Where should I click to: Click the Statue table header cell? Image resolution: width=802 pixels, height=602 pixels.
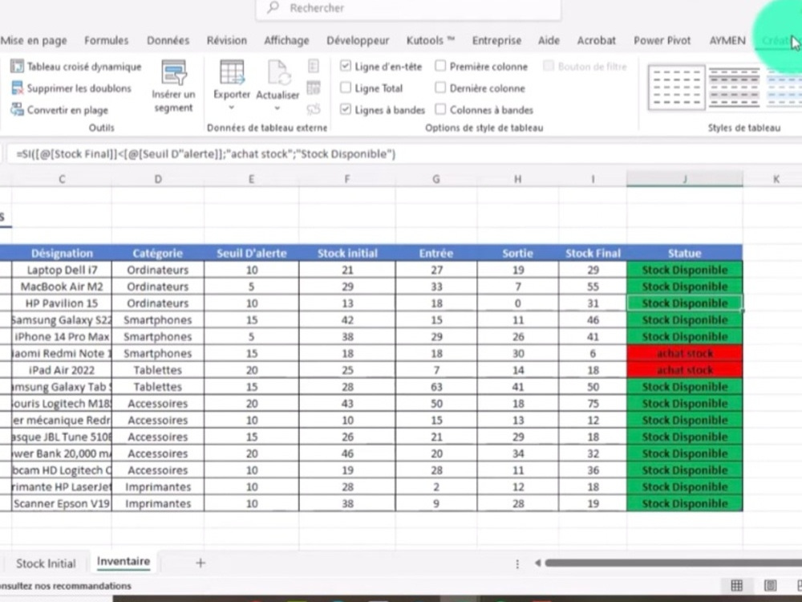point(684,253)
